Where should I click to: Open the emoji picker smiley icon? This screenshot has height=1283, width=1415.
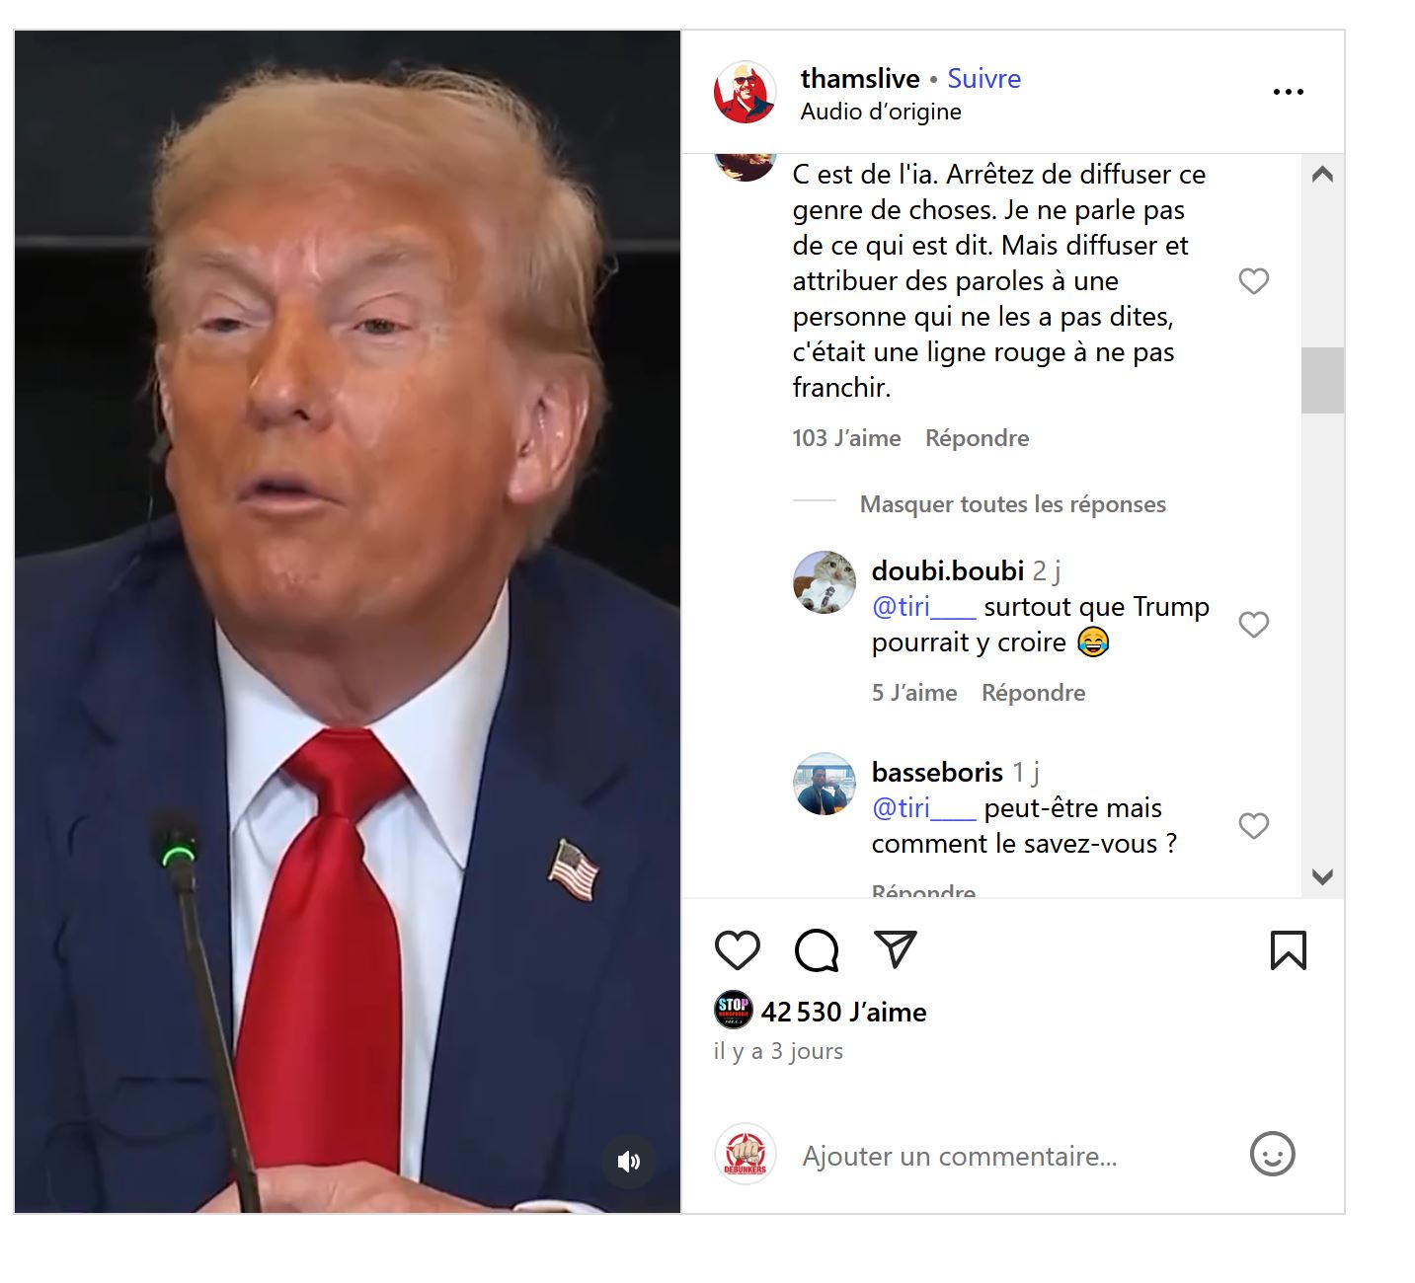(1272, 1154)
